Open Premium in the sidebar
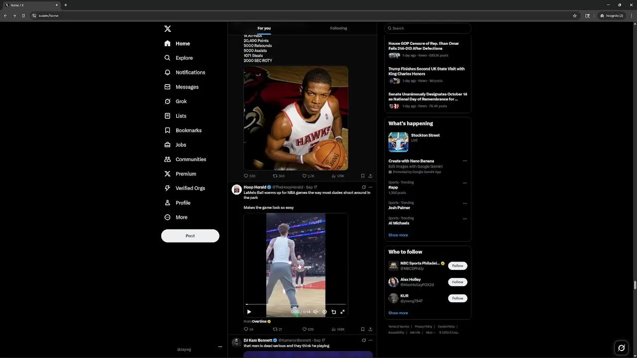637x358 pixels. pos(180,174)
